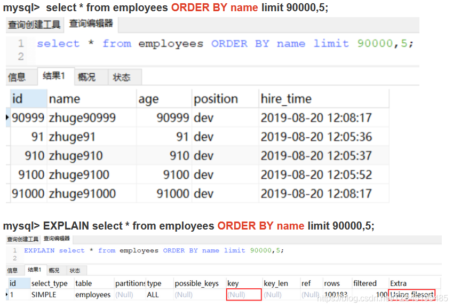This screenshot has width=453, height=308.
Task: Click the position column header
Action: 225,99
